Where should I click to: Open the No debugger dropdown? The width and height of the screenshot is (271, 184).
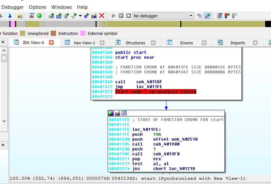(163, 16)
